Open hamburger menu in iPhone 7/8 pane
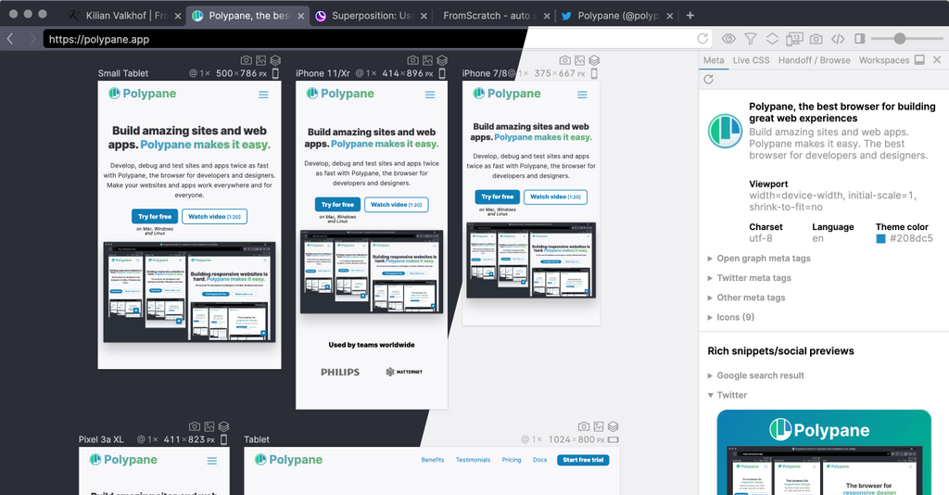Screen dimensions: 949x495 (582, 95)
